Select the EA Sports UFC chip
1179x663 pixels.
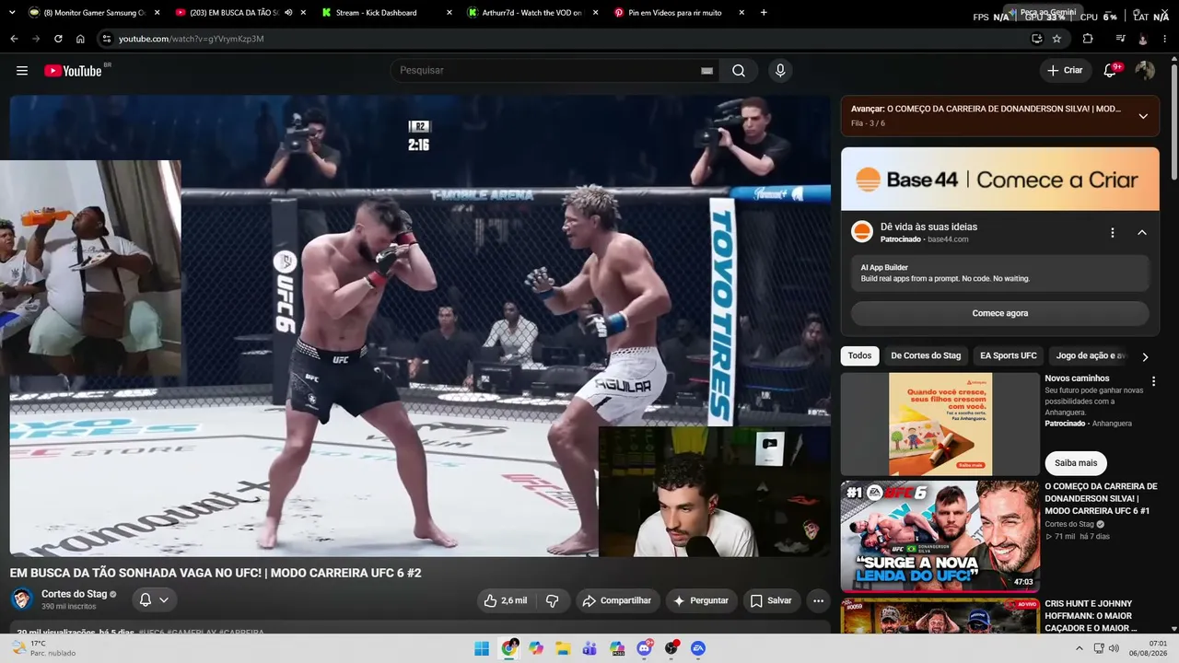click(1009, 355)
